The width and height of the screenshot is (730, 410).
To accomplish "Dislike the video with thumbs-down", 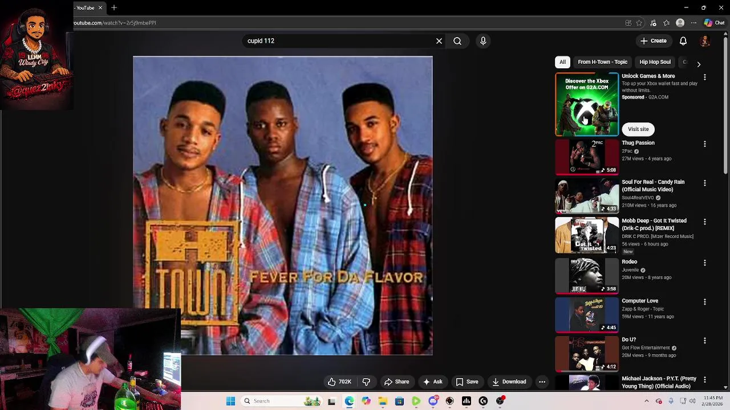I will [367, 382].
